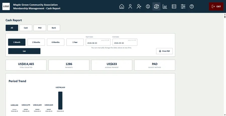Screen dimensions: 226x116
Task: Click the 2026-08-29 axis date
Action: [14, 111]
